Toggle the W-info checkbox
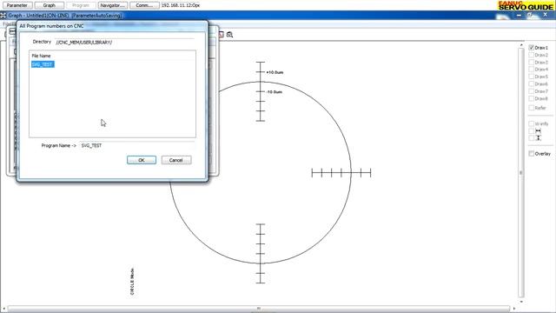This screenshot has width=556, height=313. [x=531, y=123]
